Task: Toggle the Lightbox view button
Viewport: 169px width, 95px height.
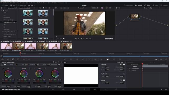Action: 164,5
